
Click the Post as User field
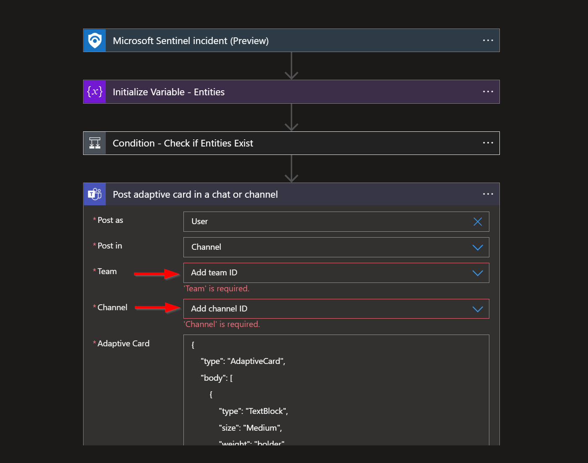click(x=336, y=222)
